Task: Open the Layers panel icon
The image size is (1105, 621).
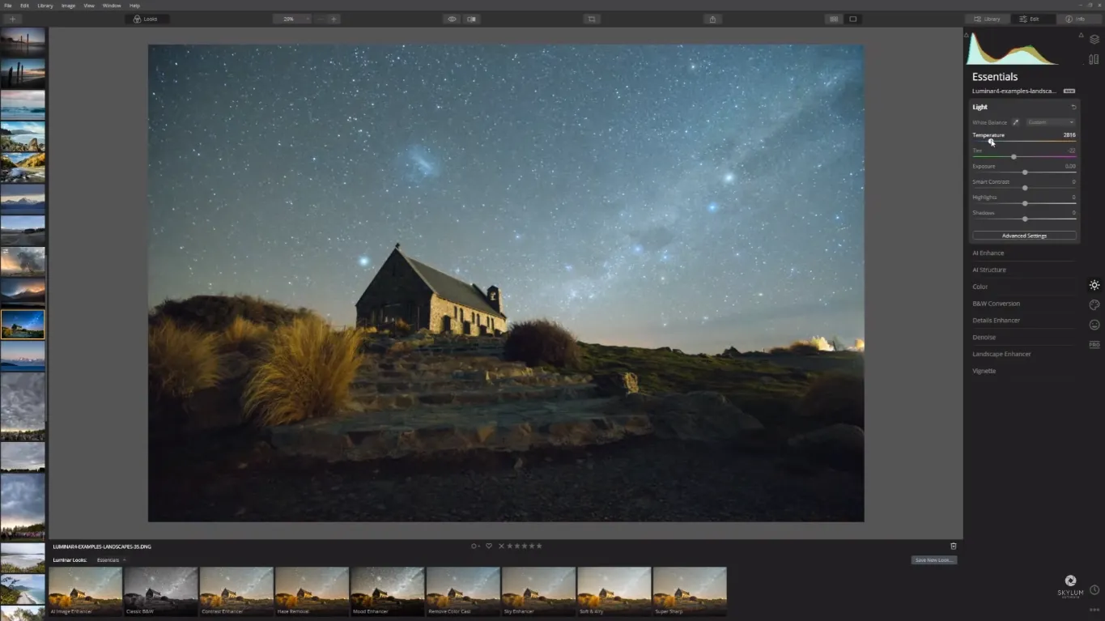Action: [1094, 39]
